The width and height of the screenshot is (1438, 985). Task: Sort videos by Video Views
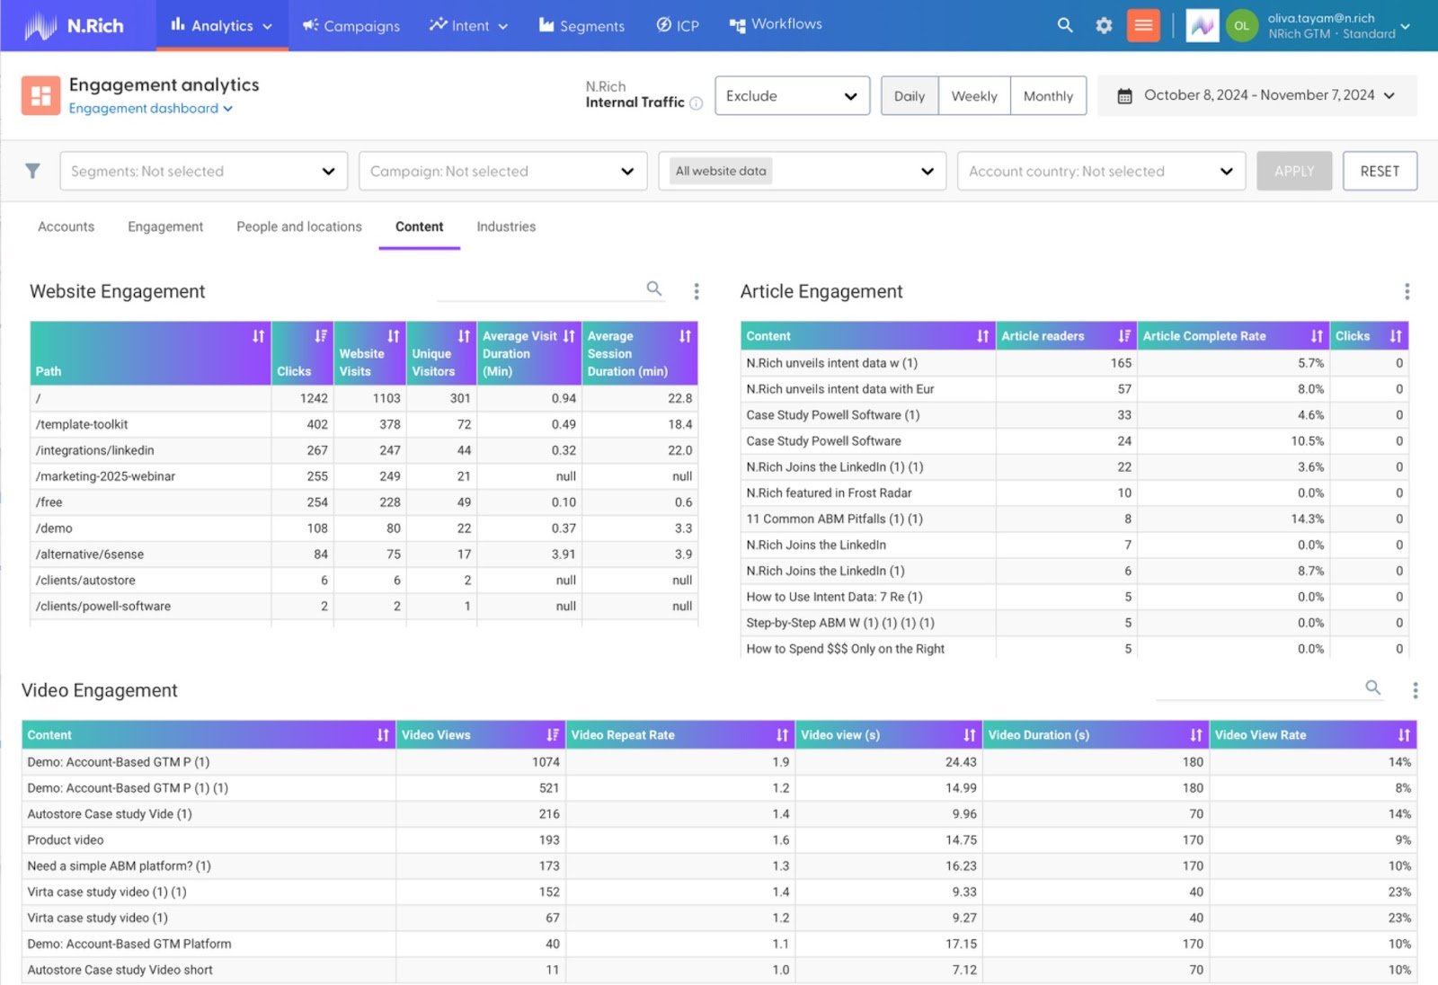pyautogui.click(x=553, y=735)
